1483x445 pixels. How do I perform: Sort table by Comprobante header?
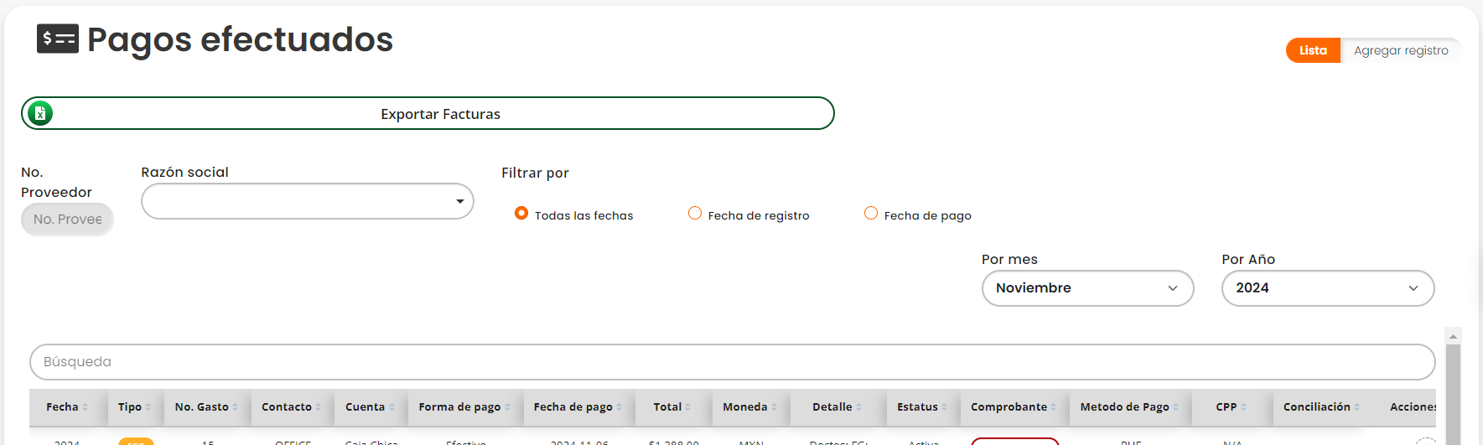[x=1009, y=407]
